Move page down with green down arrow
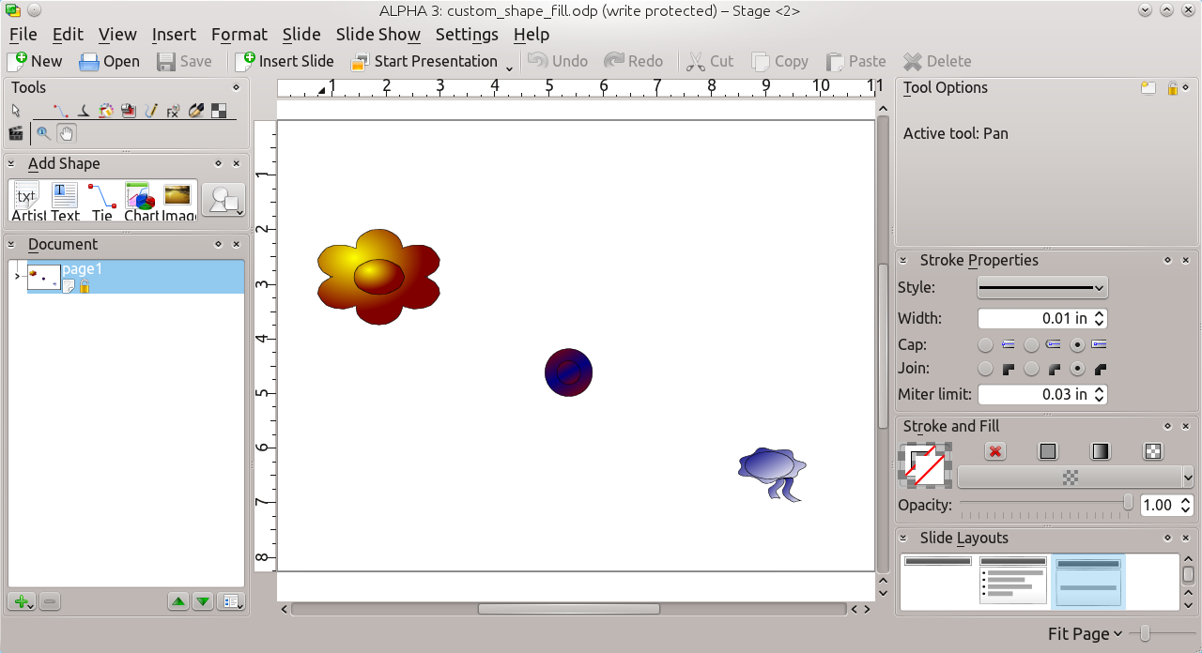 203,601
